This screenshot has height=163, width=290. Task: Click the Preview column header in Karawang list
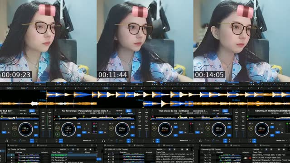click(x=220, y=152)
